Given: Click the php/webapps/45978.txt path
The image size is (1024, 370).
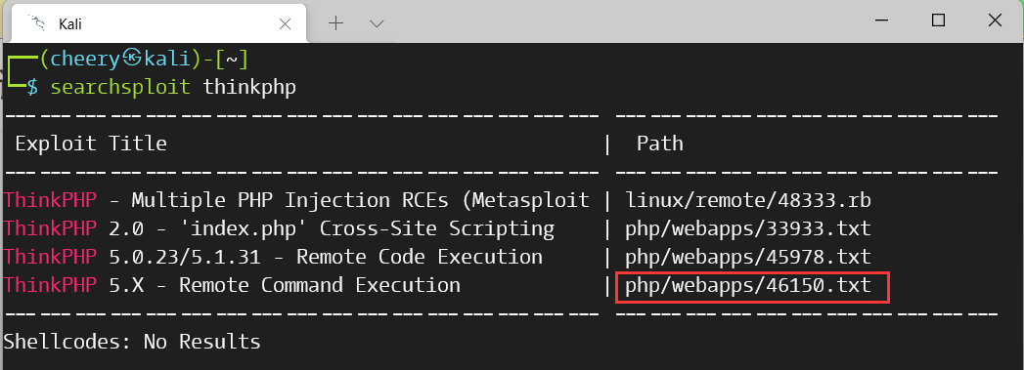Looking at the screenshot, I should 748,257.
